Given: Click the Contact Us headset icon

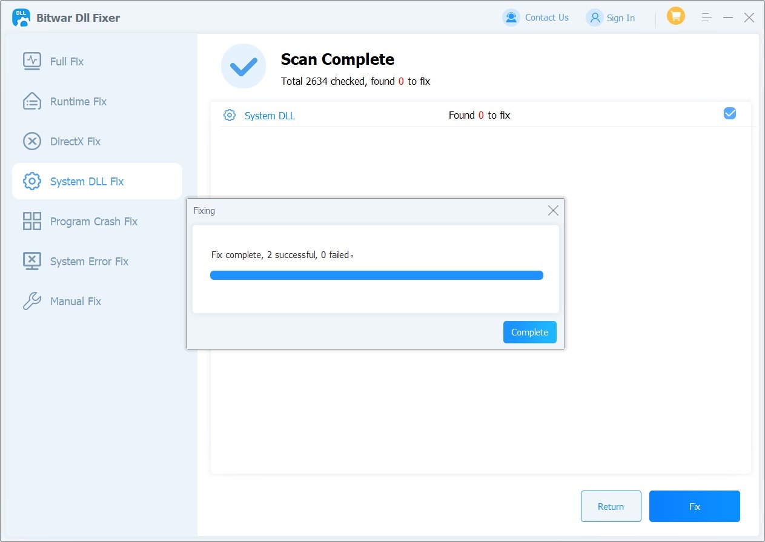Looking at the screenshot, I should point(511,18).
